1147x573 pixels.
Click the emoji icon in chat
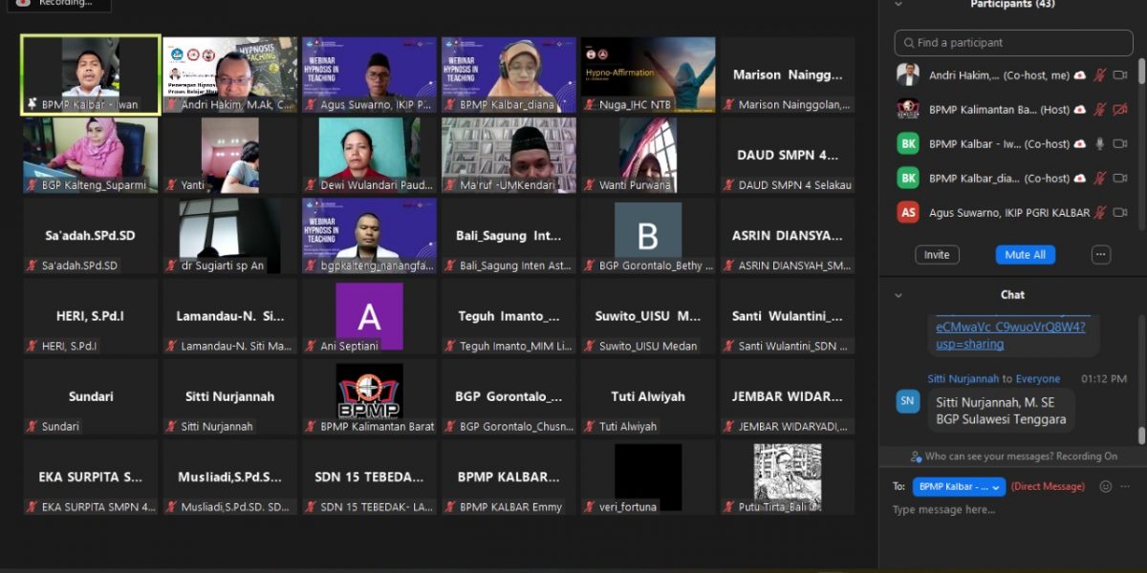click(1105, 486)
